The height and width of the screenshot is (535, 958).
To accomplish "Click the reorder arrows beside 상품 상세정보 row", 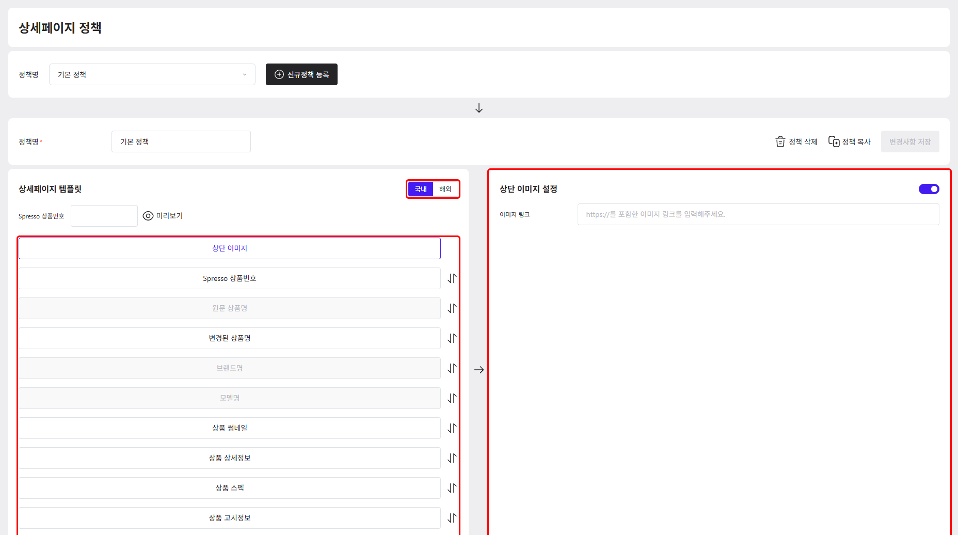I will 452,458.
